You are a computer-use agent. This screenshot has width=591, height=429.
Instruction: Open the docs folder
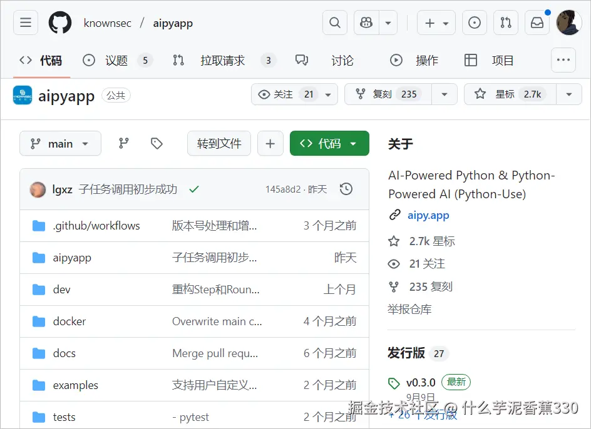(x=64, y=353)
